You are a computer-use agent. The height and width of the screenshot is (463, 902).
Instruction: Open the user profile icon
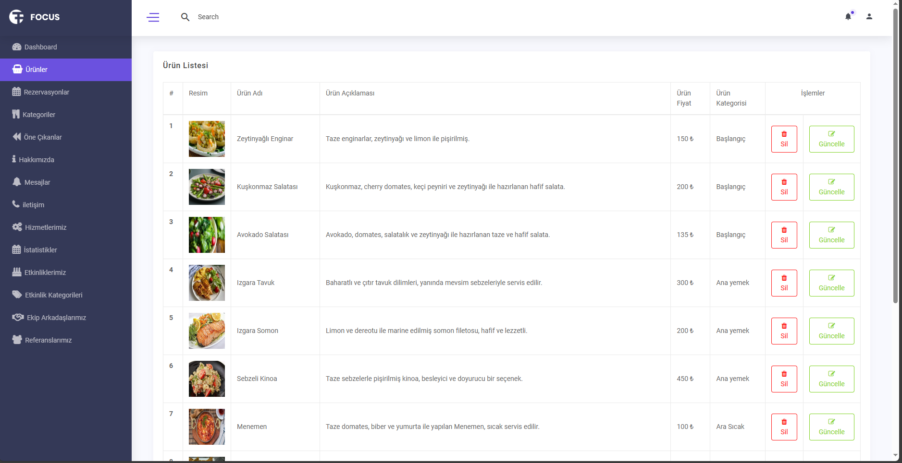(x=869, y=17)
